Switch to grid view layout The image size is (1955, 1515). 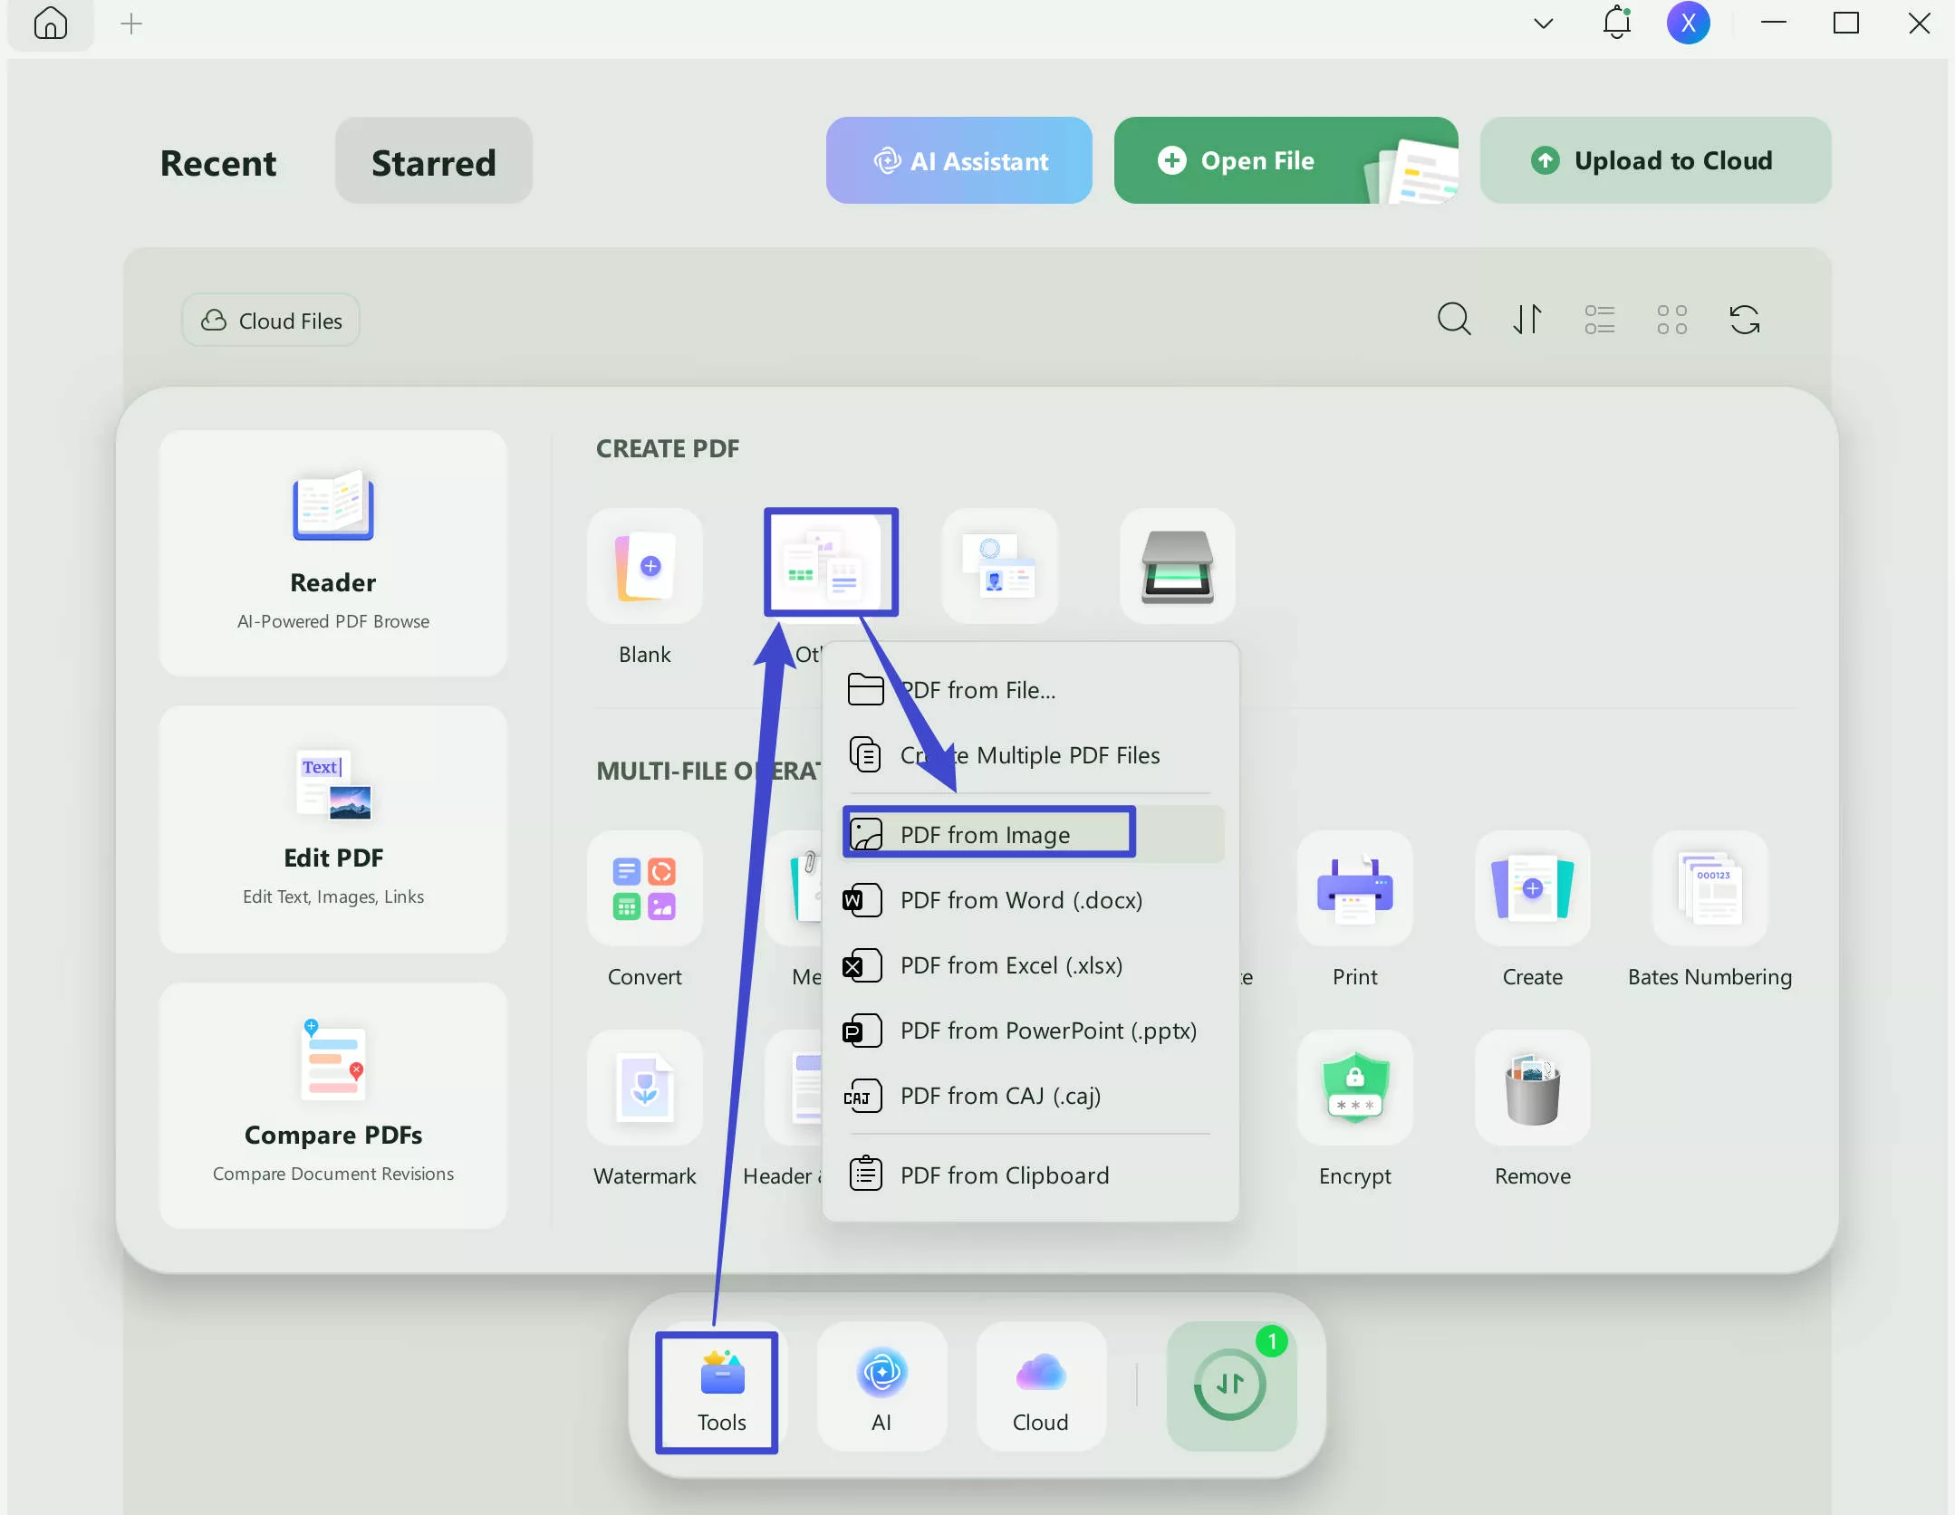1671,320
